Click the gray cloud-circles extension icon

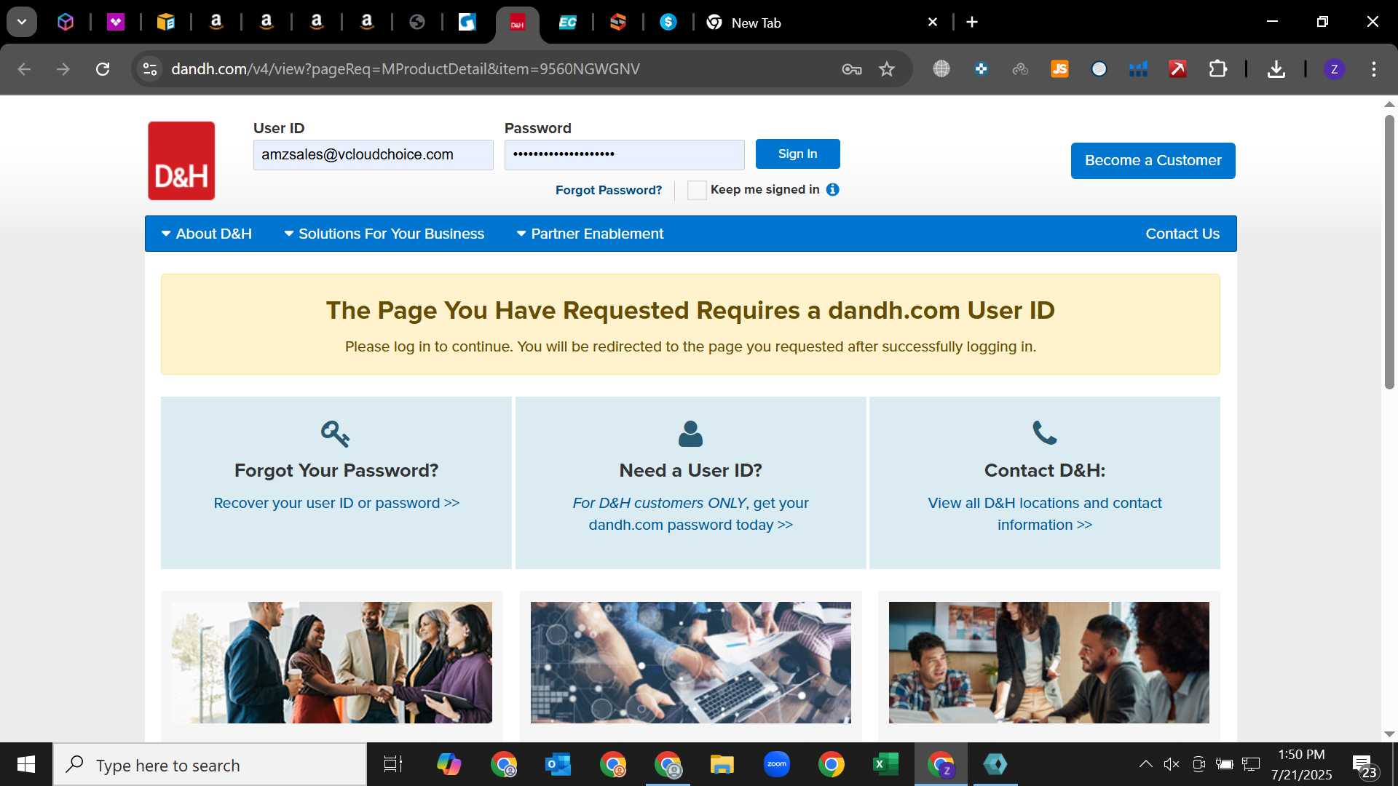pos(1020,69)
